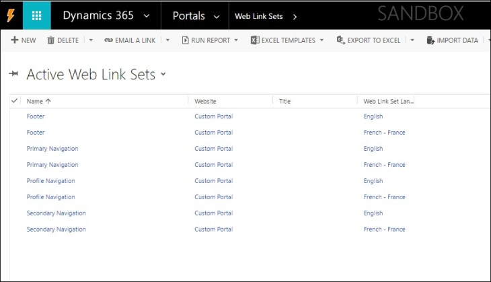Click the Excel Templates icon
491x282 pixels.
[x=255, y=40]
